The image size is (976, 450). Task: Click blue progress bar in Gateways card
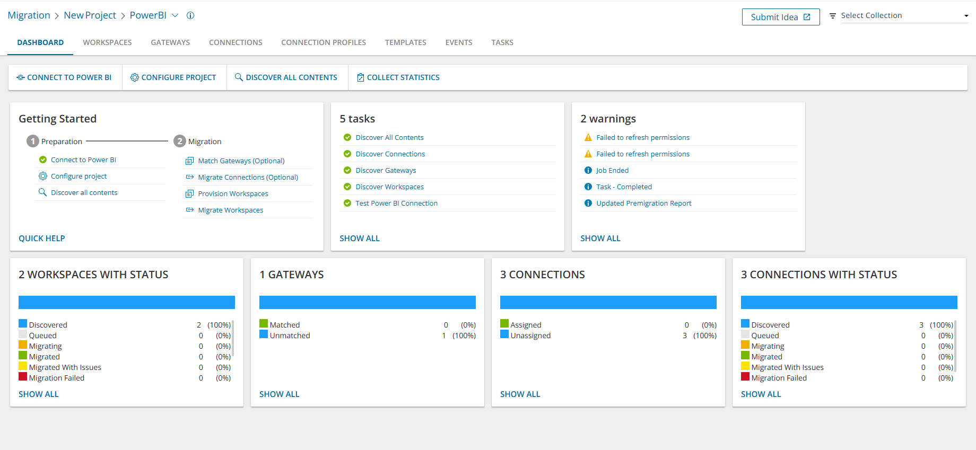(x=368, y=302)
